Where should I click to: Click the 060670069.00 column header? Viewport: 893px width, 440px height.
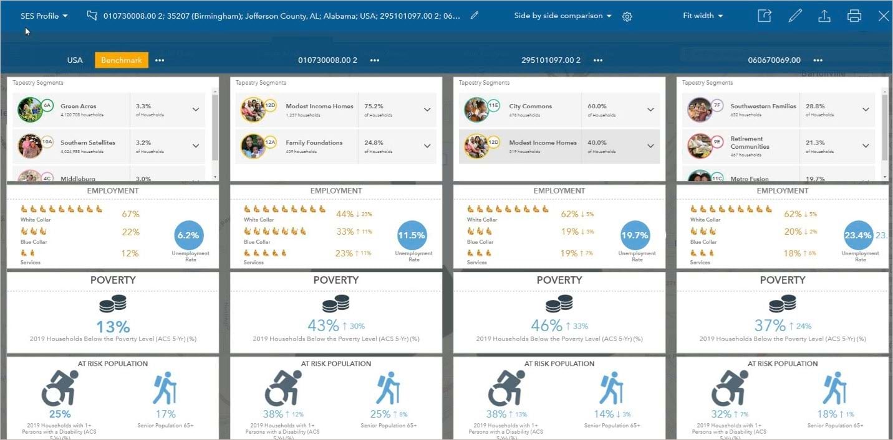pos(775,60)
